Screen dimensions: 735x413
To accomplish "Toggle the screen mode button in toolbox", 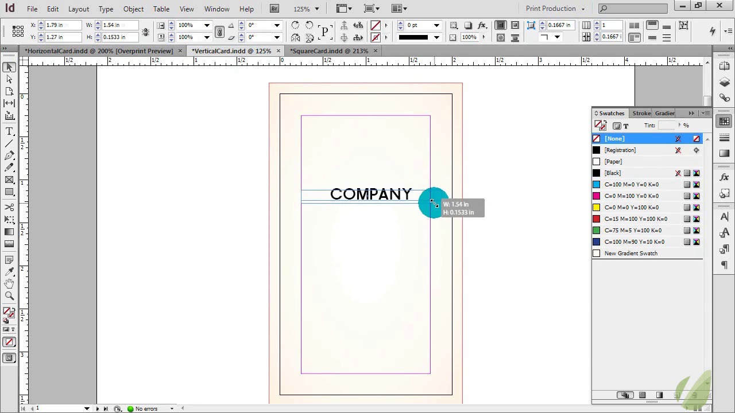I will point(9,359).
